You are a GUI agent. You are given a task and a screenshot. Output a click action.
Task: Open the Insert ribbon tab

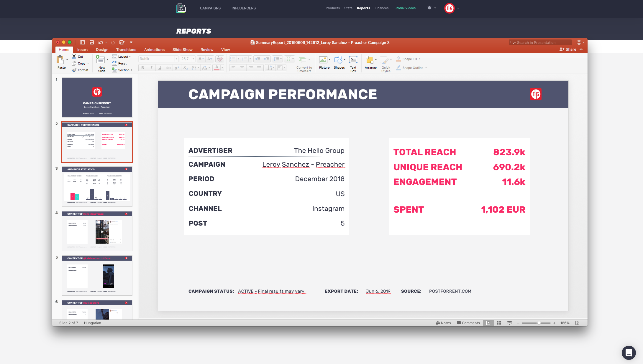83,49
